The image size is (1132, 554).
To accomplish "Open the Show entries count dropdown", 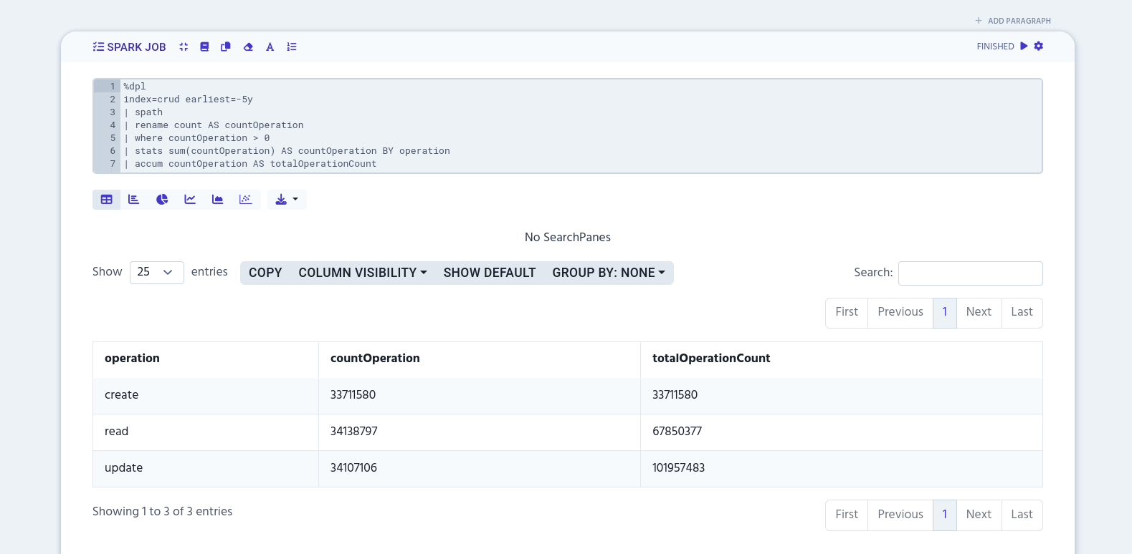I will pos(157,272).
